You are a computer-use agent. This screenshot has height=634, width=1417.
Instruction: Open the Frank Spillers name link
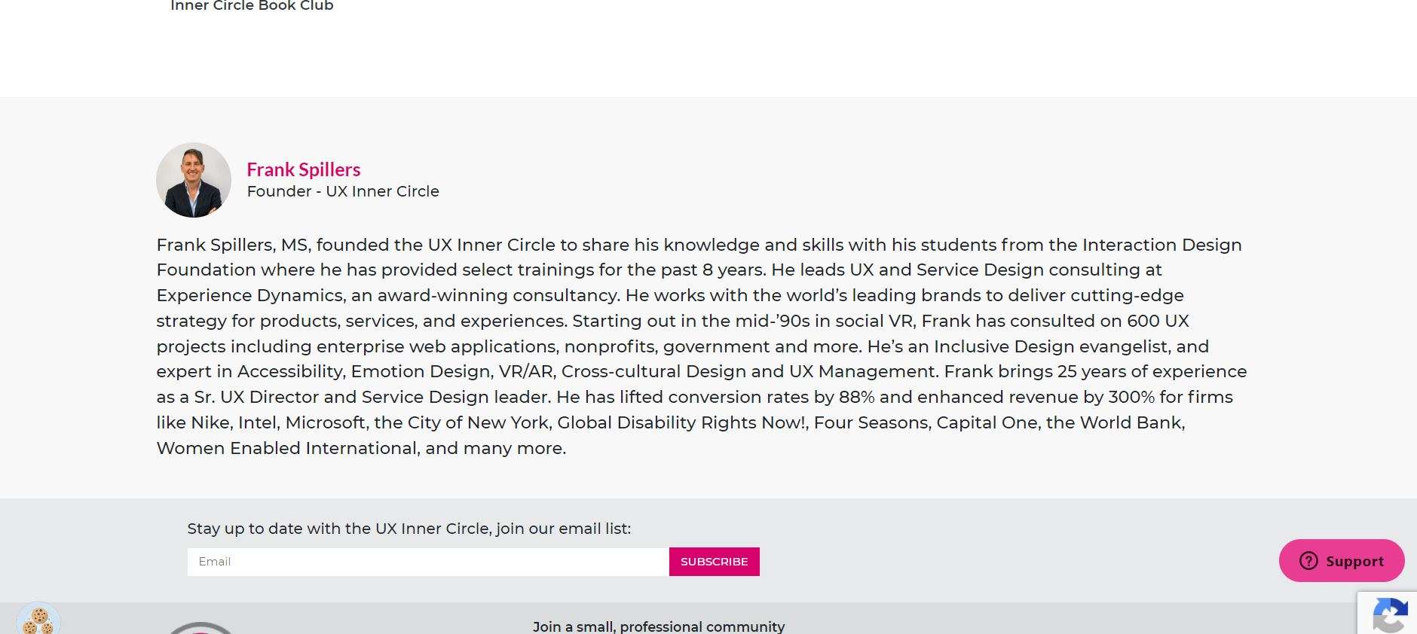pos(304,169)
